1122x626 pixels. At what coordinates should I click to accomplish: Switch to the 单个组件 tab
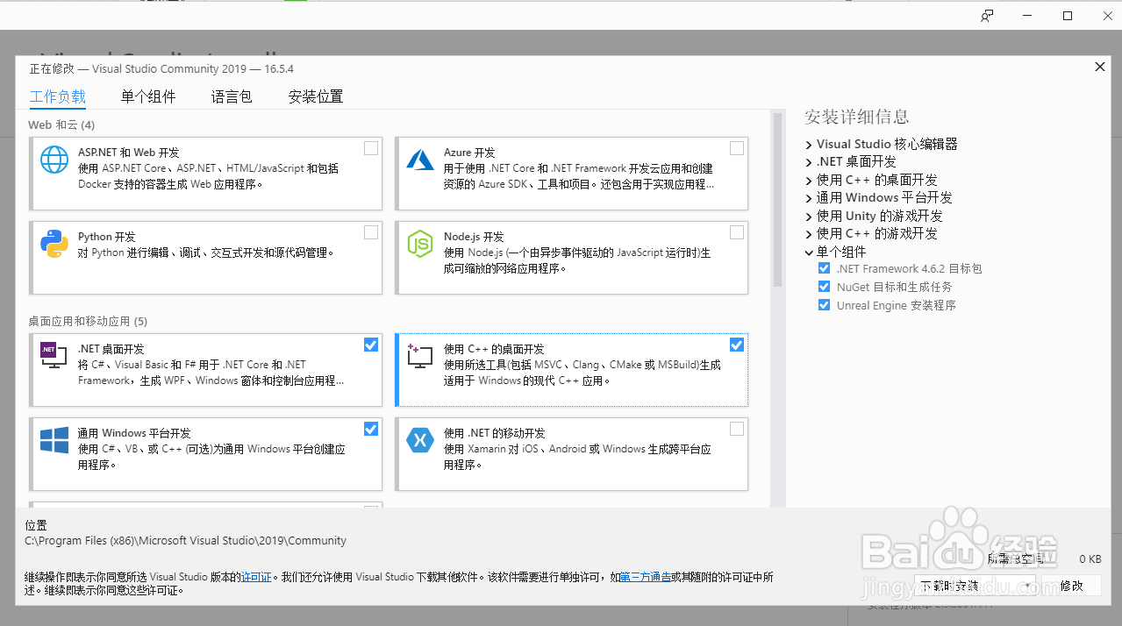[148, 96]
